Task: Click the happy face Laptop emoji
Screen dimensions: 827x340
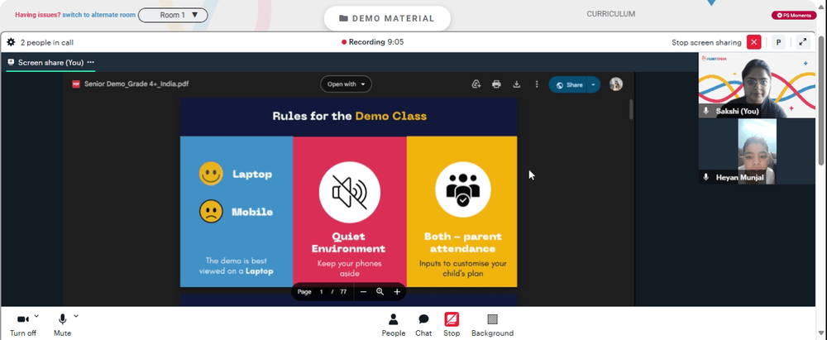Action: tap(210, 174)
